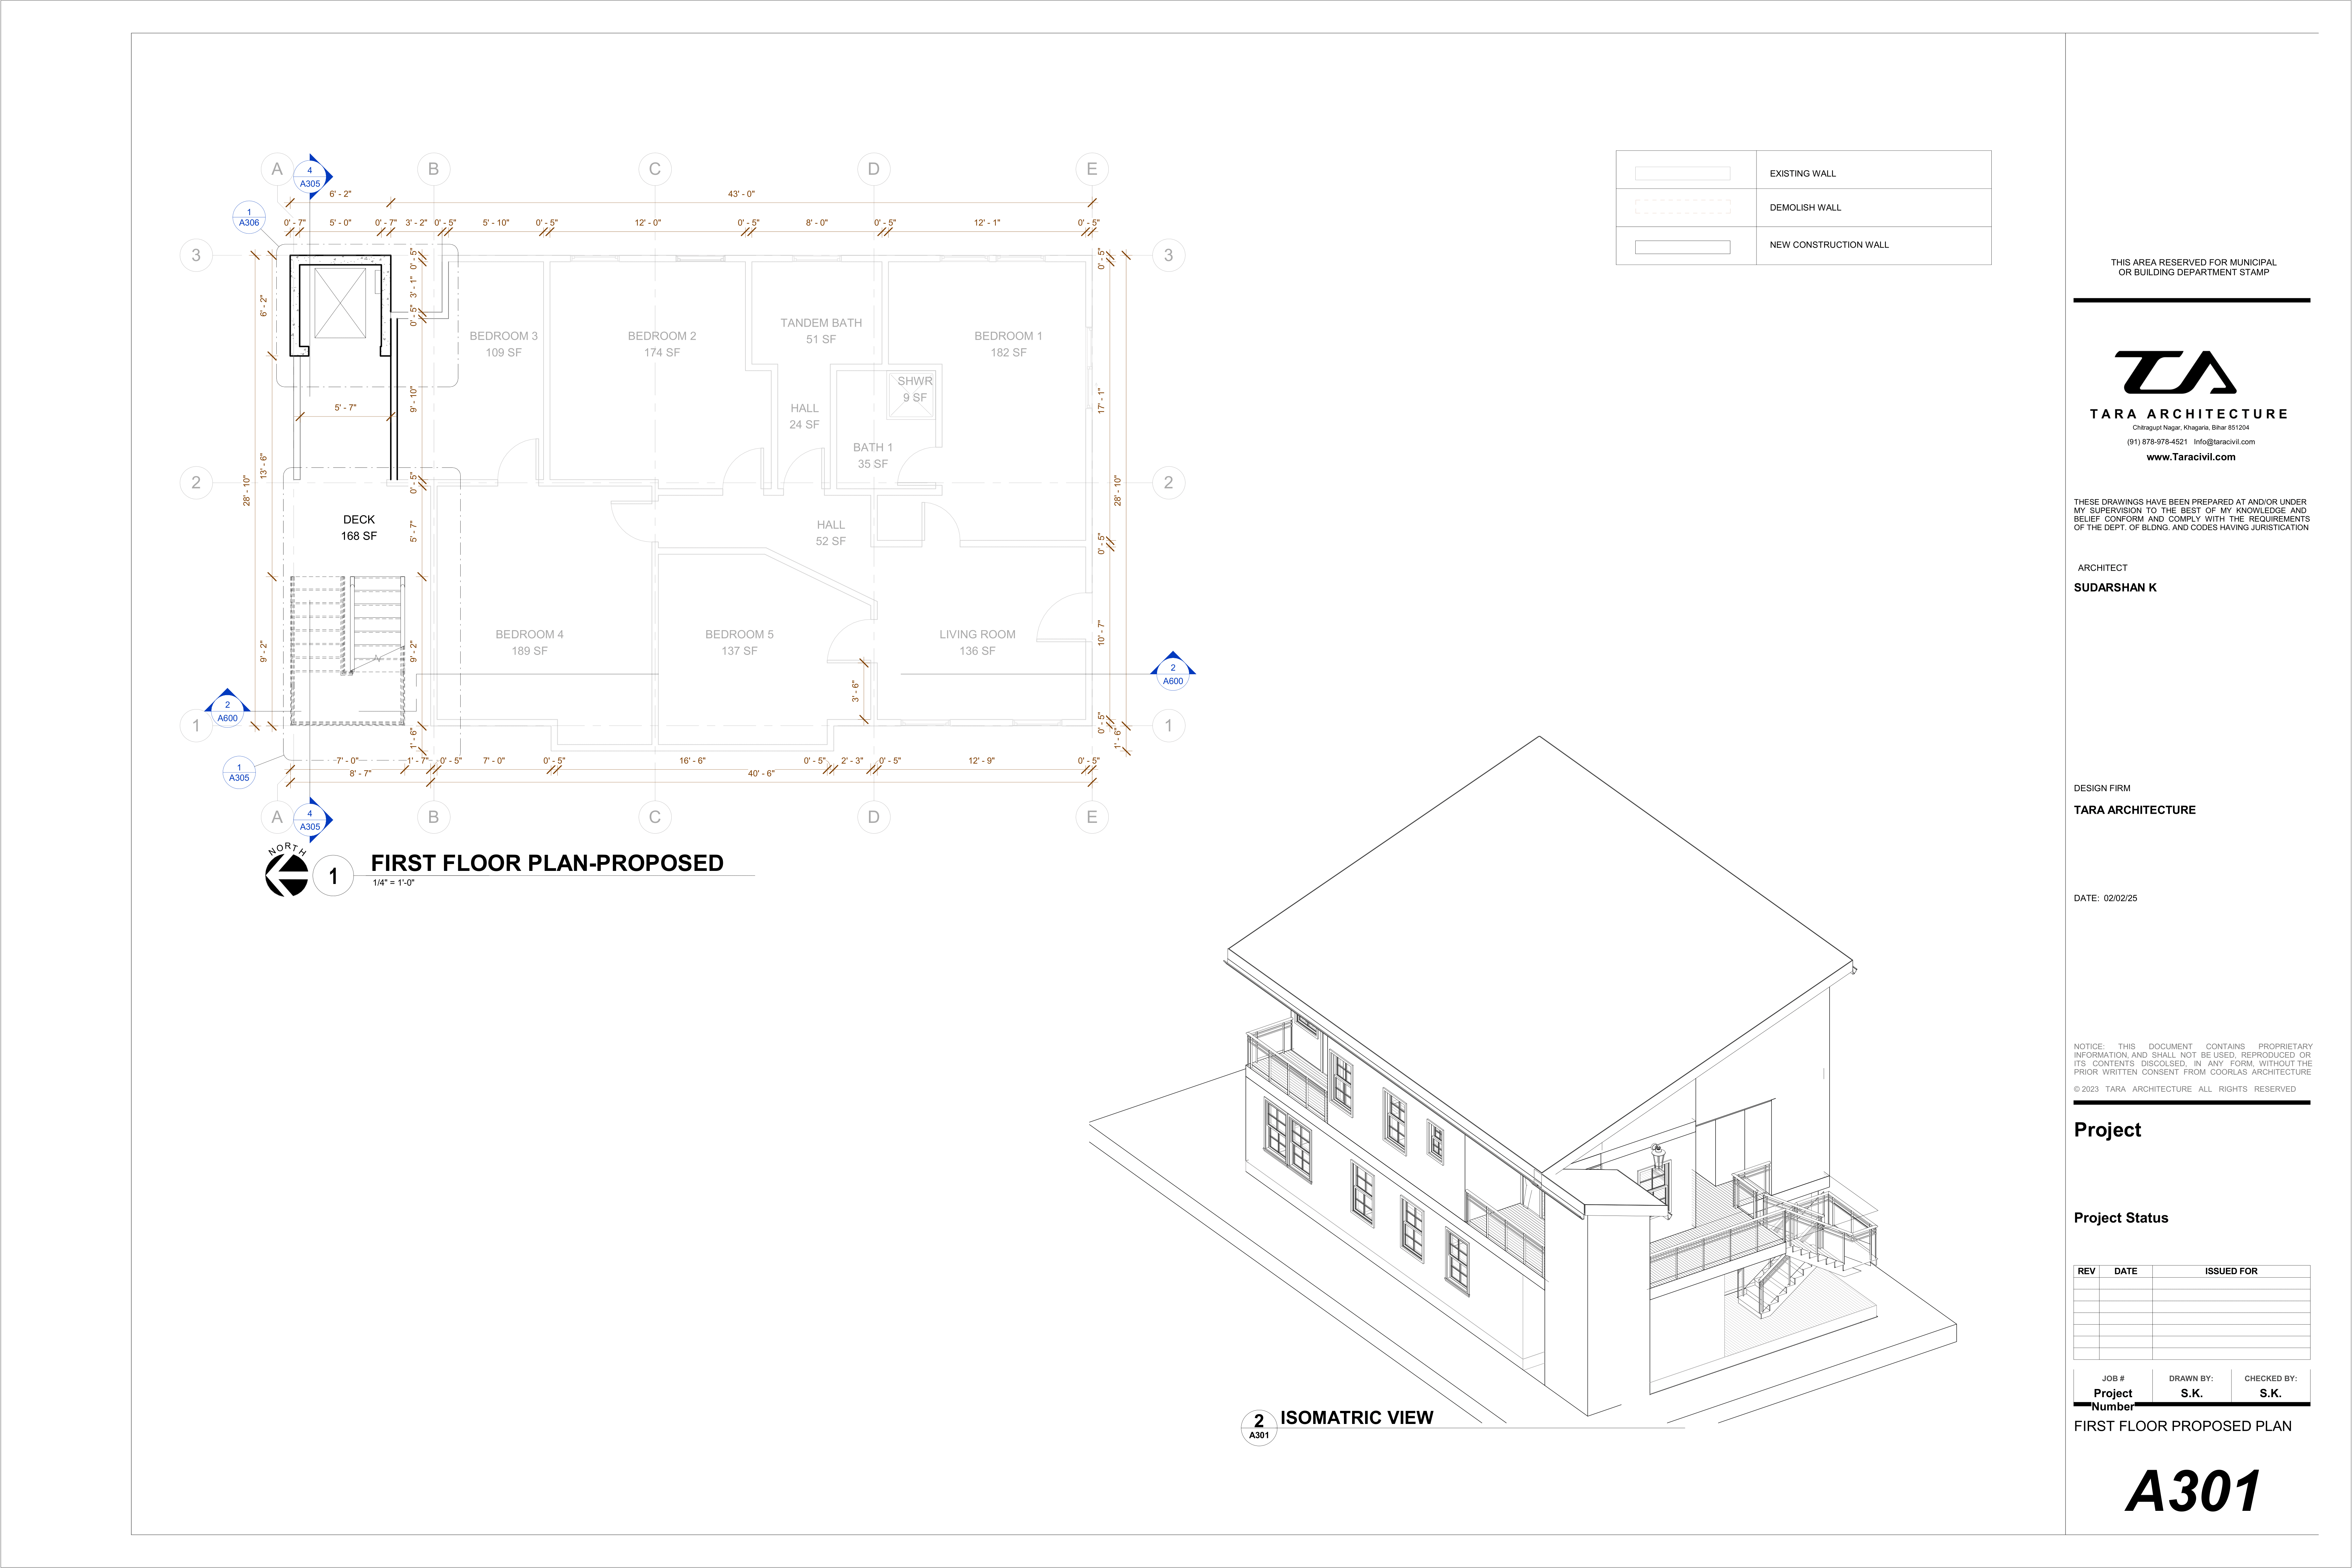Click grid bubble 2 right of the plan
The image size is (2352, 1568).
[x=1168, y=483]
